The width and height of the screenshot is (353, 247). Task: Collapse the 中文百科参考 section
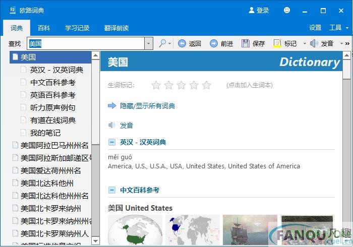[112, 190]
